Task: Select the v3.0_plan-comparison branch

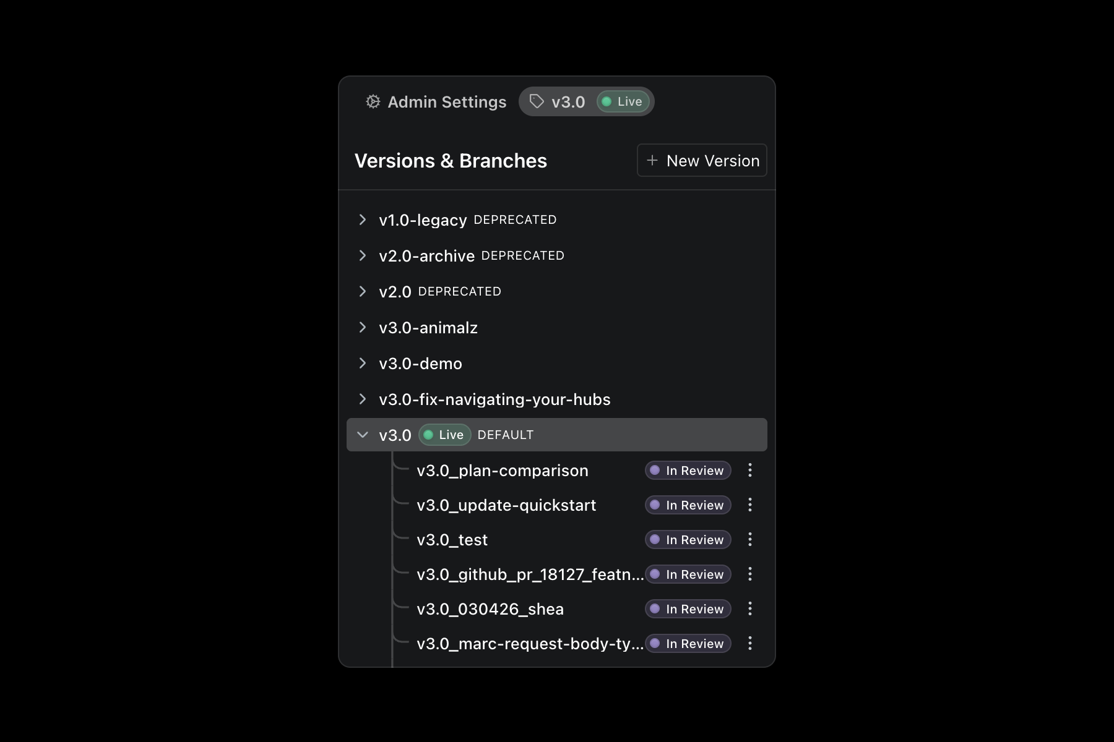Action: pos(502,471)
